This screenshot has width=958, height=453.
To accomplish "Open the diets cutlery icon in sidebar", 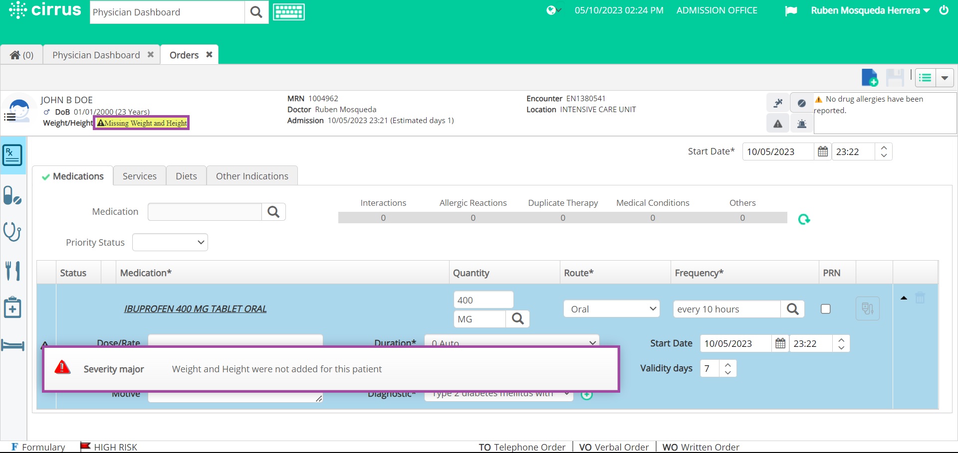I will tap(13, 272).
